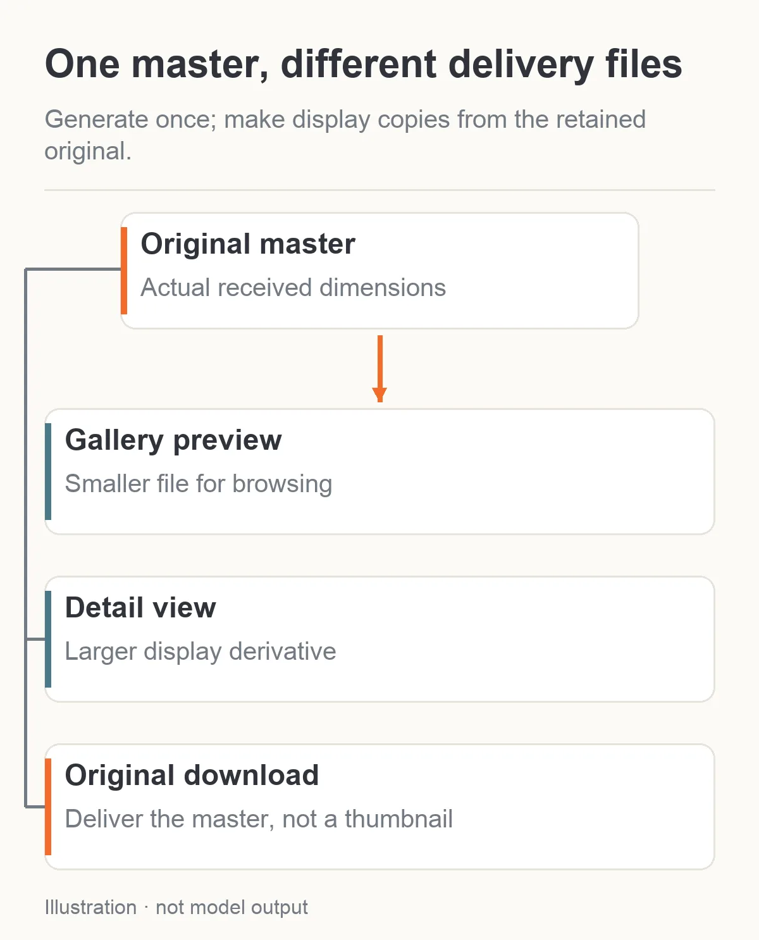Select "Deliver the master, not a thumbnail"
Viewport: 759px width, 940px height.
pos(259,819)
